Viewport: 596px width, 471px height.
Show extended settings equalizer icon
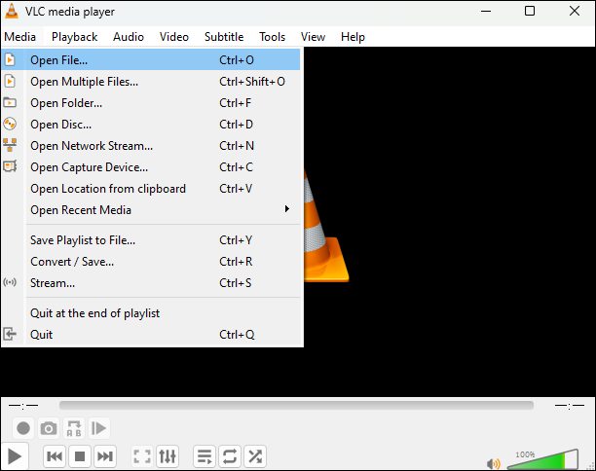[x=168, y=456]
